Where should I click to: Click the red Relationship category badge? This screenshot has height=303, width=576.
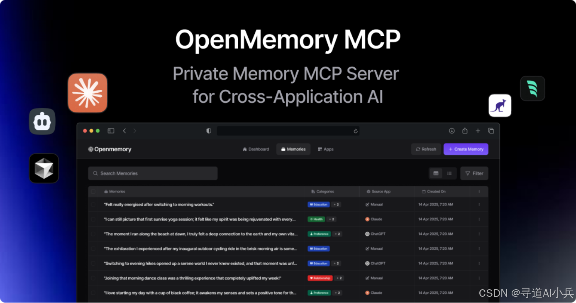click(x=320, y=278)
